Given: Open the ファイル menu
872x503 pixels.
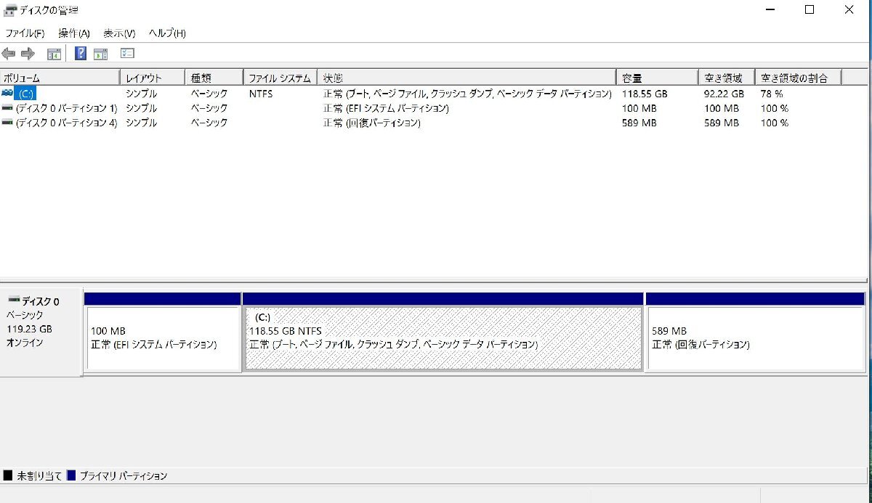Looking at the screenshot, I should 24,33.
